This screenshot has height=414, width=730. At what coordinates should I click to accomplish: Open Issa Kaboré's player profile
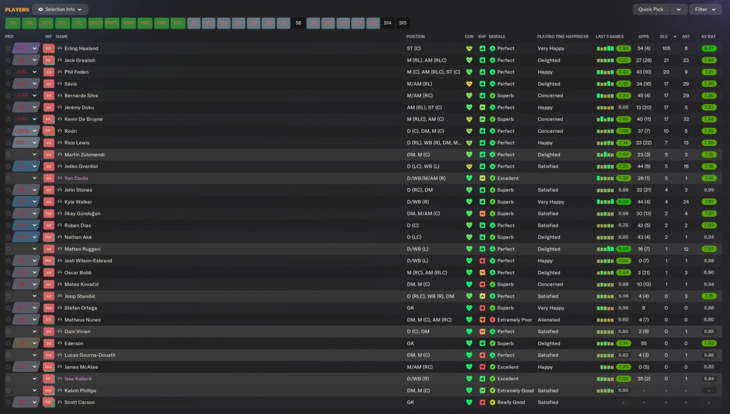pyautogui.click(x=78, y=379)
